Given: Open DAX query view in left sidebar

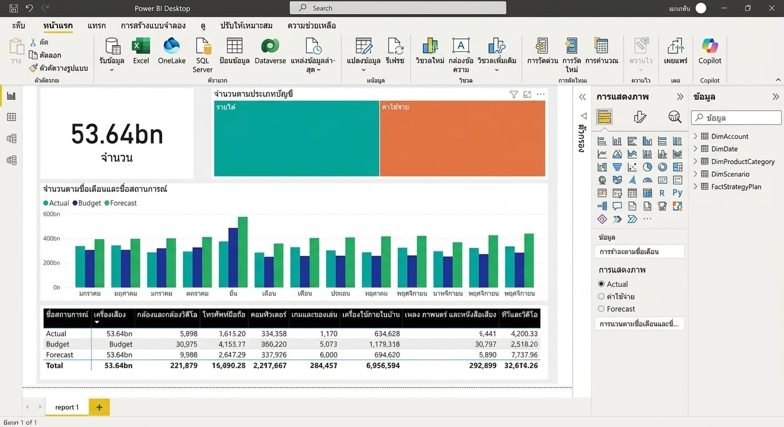Looking at the screenshot, I should (11, 160).
